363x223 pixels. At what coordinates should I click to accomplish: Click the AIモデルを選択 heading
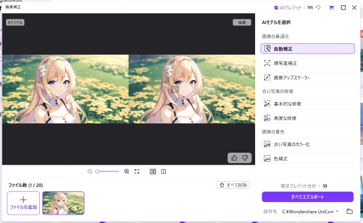pos(276,22)
